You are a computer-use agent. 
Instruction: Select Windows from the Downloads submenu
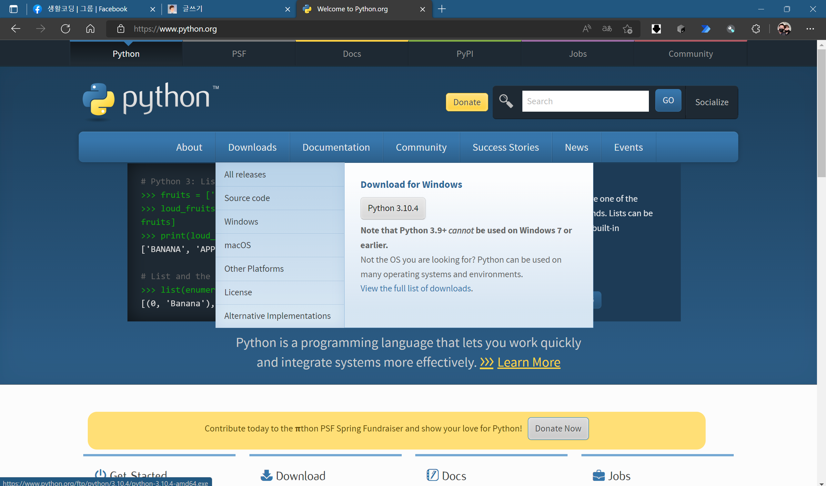coord(241,222)
